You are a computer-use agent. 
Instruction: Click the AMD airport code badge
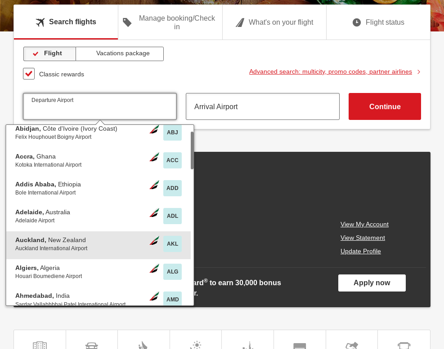(x=172, y=299)
